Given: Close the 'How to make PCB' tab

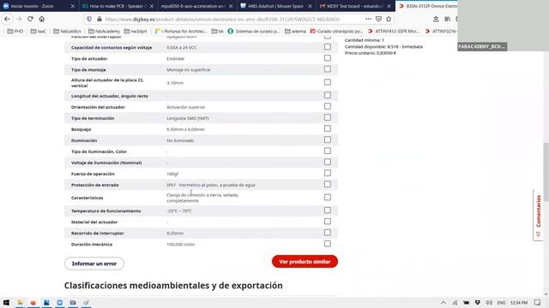Looking at the screenshot, I should tap(152, 6).
